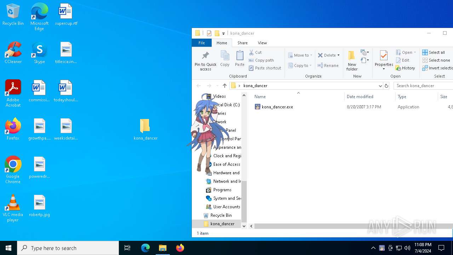453x255 pixels.
Task: Click Paste shortcut in the ribbon
Action: click(265, 68)
